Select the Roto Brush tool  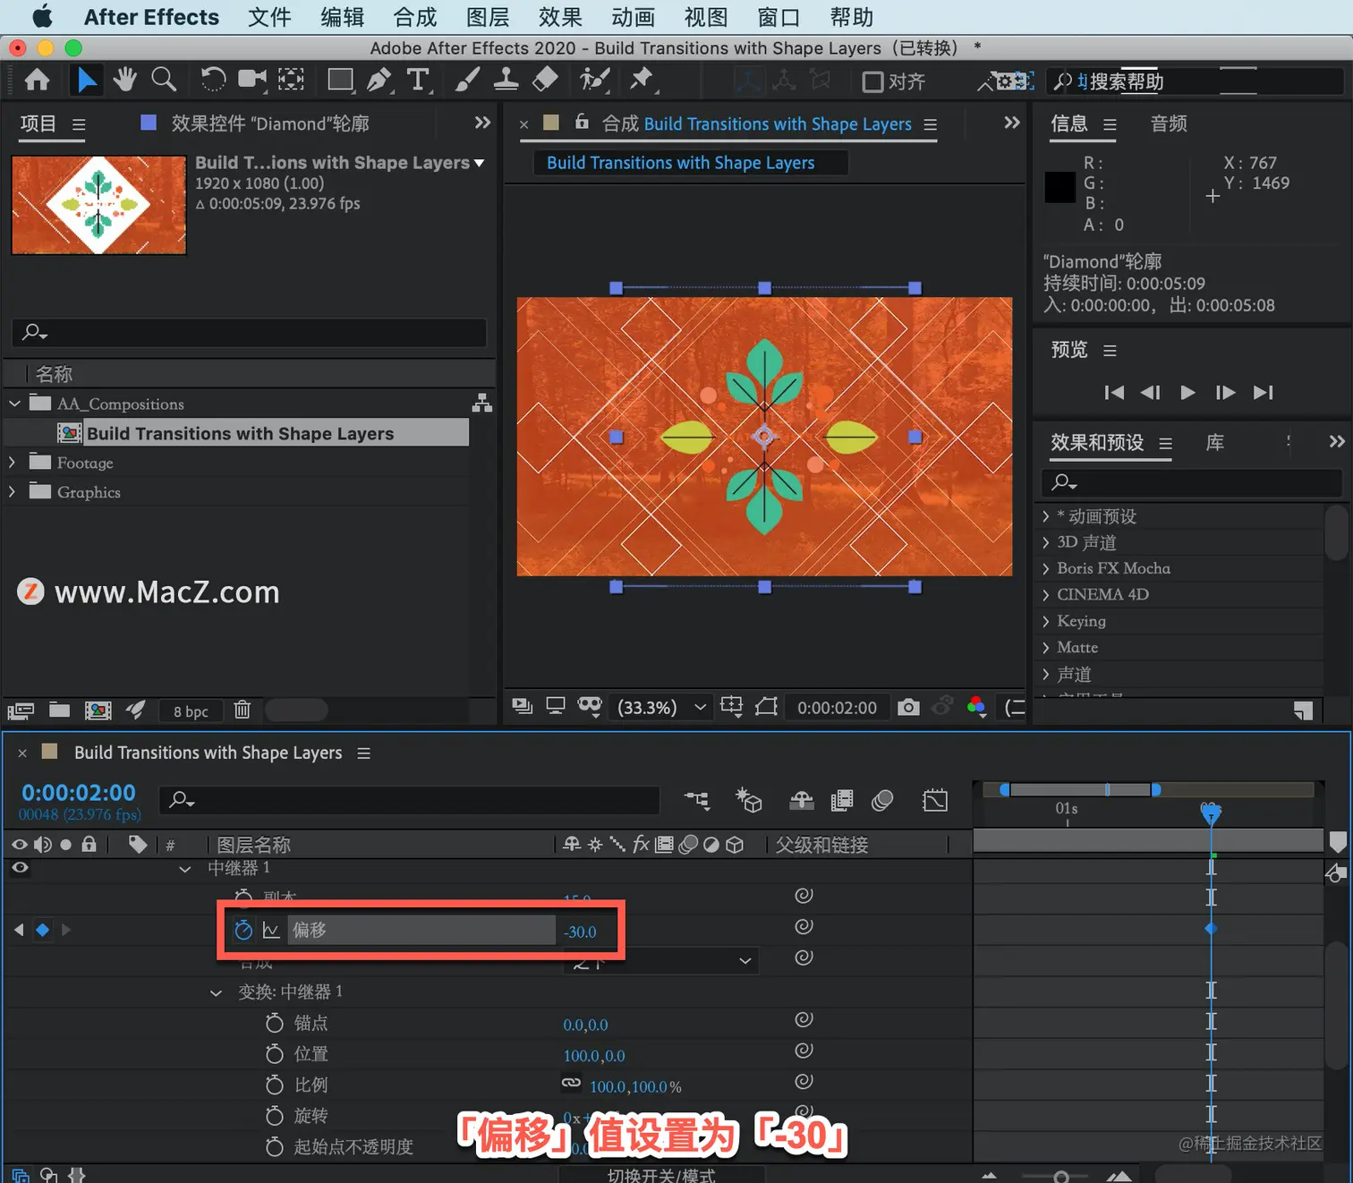[594, 80]
